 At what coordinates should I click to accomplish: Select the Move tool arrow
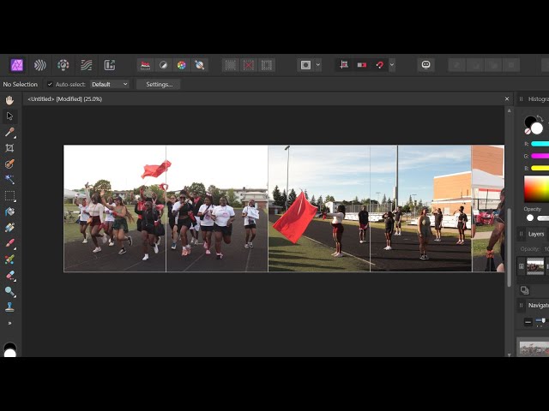[x=9, y=116]
